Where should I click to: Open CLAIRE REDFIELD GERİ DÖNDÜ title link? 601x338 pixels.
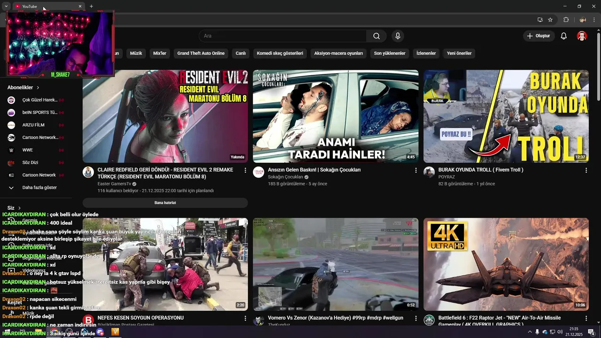coord(165,173)
